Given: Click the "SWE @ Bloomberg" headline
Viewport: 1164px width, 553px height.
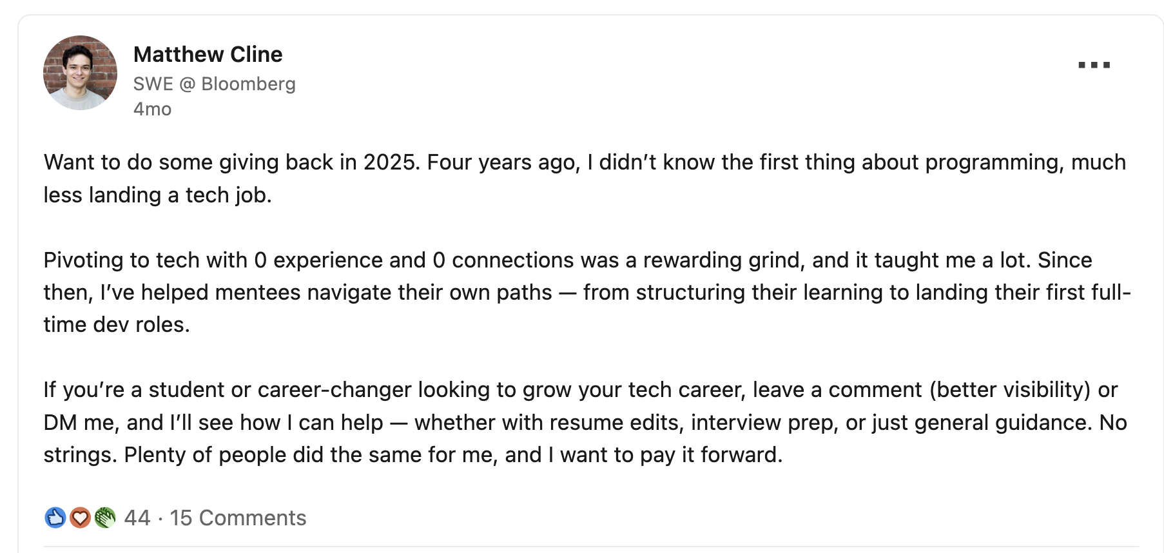Looking at the screenshot, I should [214, 84].
